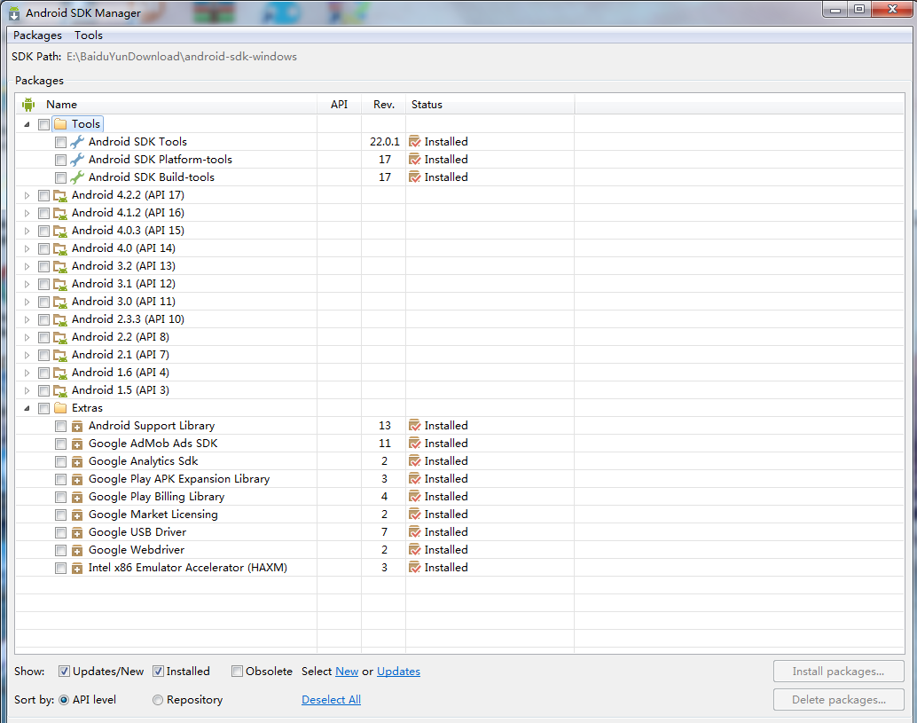Check the Android SDK Tools checkbox

pyautogui.click(x=61, y=142)
